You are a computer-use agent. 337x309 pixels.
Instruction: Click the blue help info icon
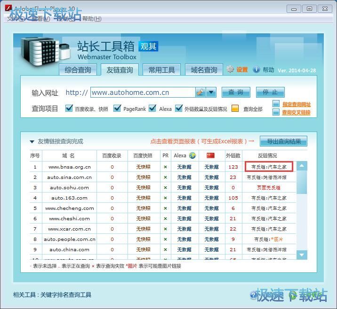[257, 70]
